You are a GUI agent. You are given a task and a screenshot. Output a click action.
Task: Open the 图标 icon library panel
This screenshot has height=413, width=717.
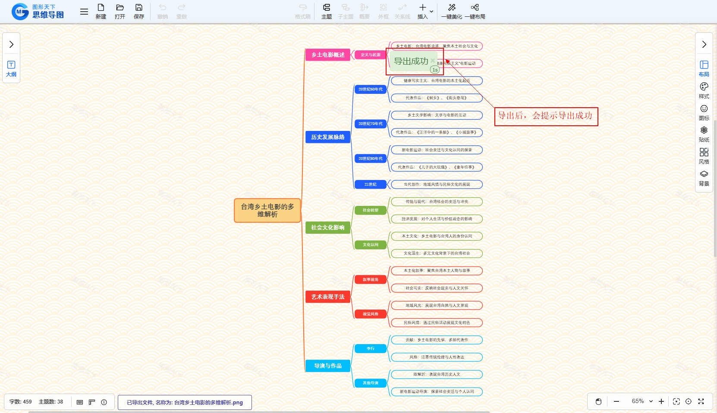704,112
